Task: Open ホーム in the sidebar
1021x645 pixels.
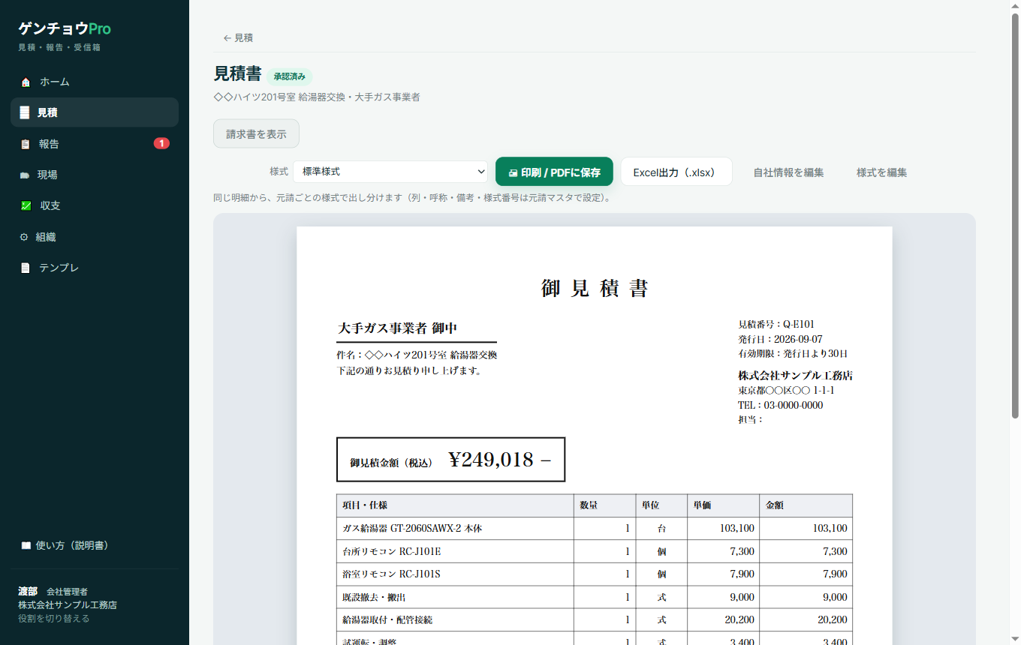Action: (x=95, y=82)
